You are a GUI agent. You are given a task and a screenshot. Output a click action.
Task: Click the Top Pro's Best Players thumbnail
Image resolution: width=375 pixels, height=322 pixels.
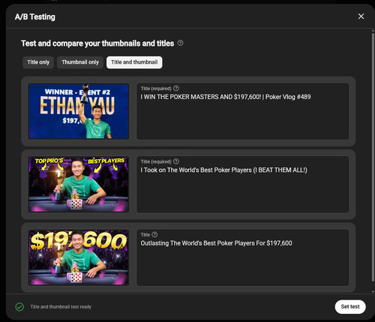coord(79,185)
